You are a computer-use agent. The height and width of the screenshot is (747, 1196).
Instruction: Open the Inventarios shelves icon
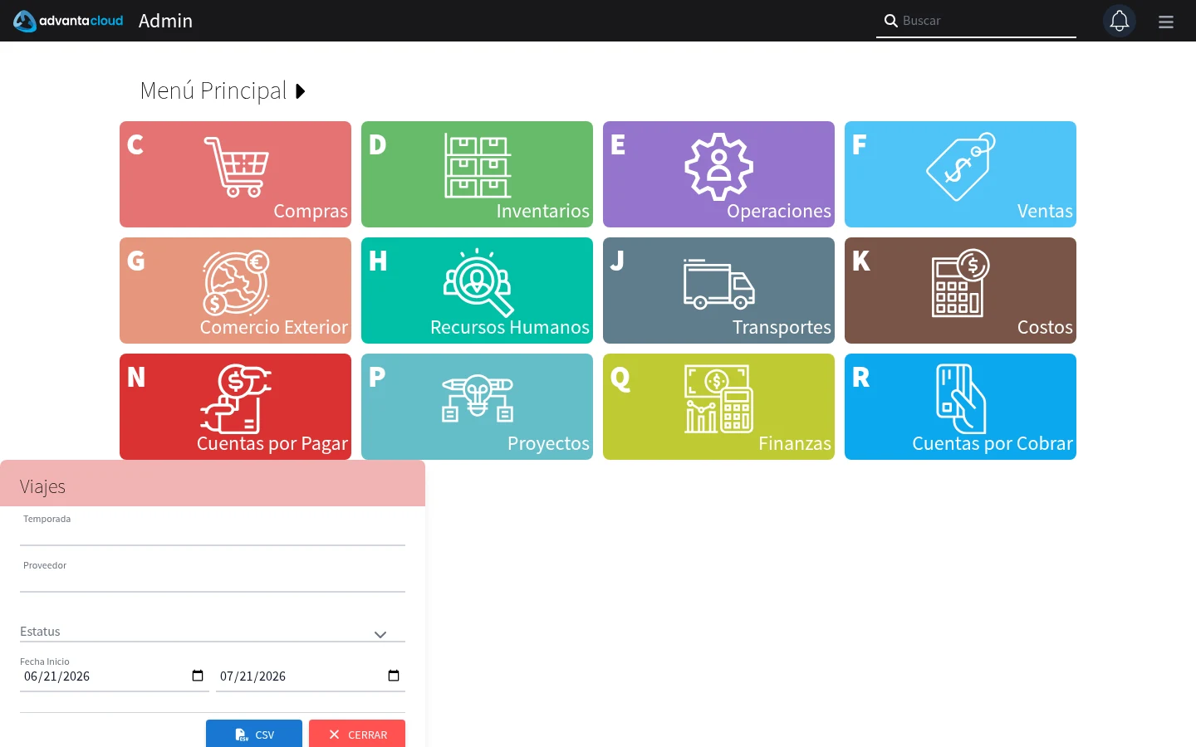[478, 165]
